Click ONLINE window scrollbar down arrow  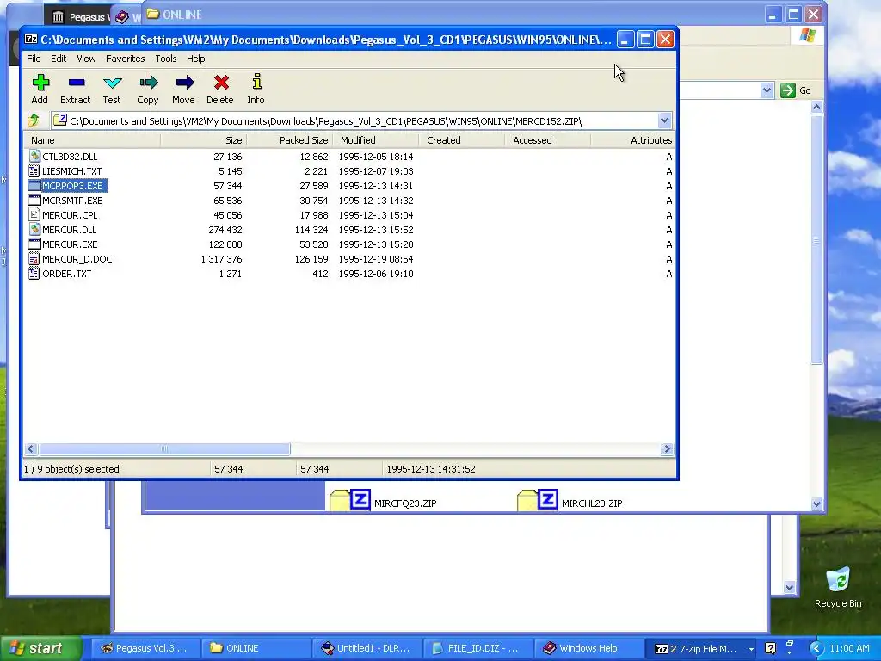coord(817,503)
